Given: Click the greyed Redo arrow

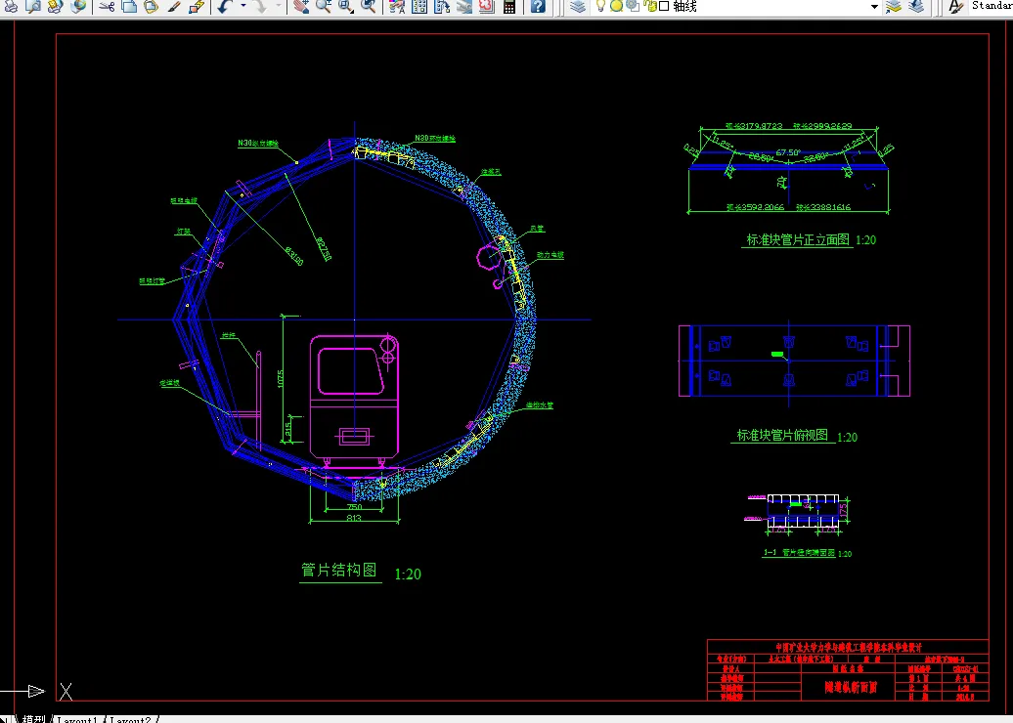Looking at the screenshot, I should pyautogui.click(x=260, y=7).
